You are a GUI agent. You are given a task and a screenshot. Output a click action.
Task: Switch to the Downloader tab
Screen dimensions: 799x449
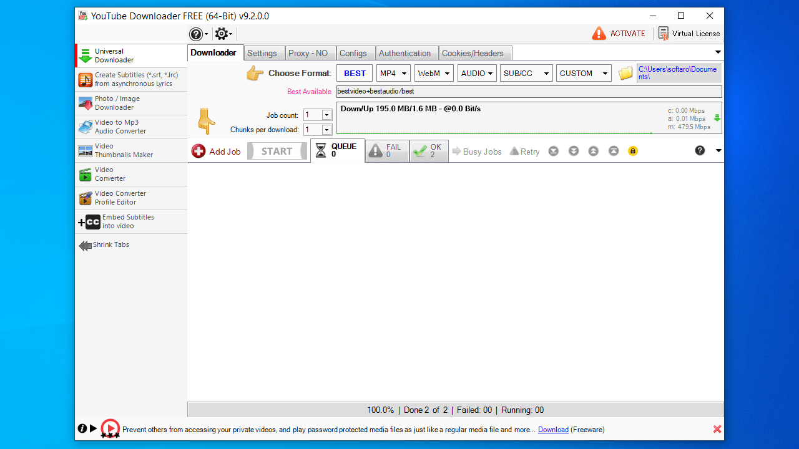214,53
